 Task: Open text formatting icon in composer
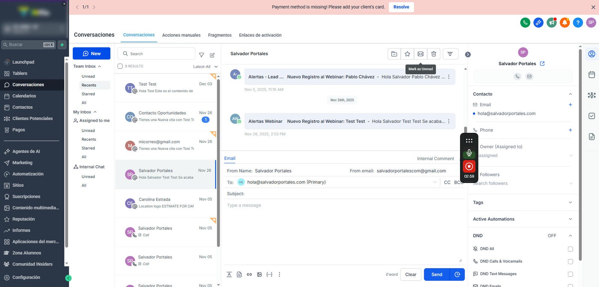click(x=229, y=274)
